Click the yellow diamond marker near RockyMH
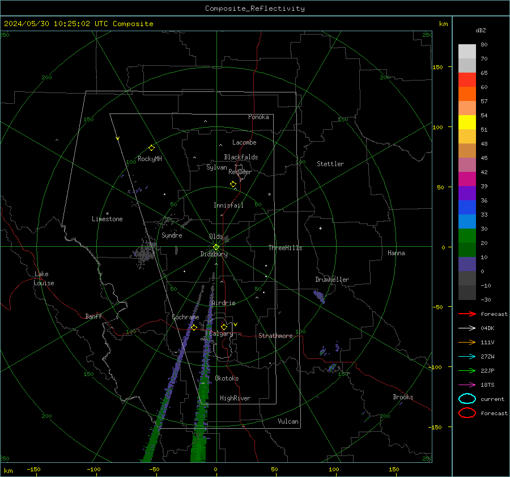 (151, 148)
